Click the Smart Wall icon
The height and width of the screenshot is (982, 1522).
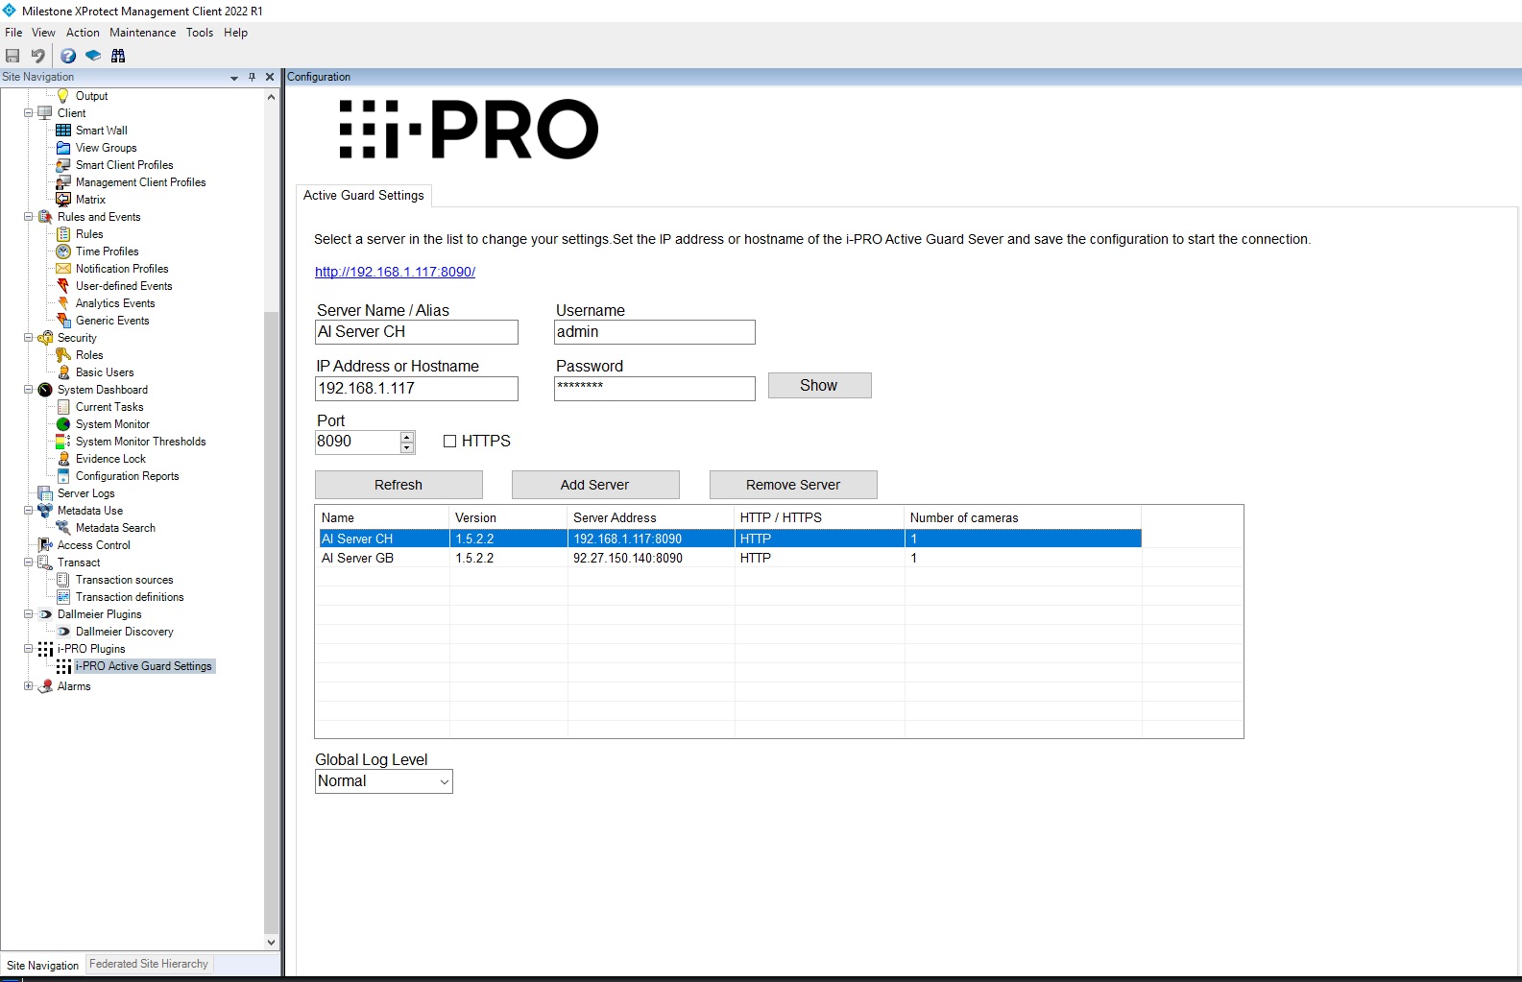(63, 131)
